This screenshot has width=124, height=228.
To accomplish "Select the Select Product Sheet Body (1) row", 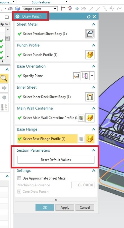I will click(x=51, y=34).
